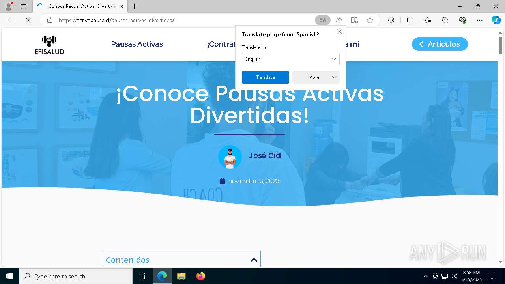The image size is (505, 284).
Task: Open the Edge profile icon
Action: coord(8,6)
